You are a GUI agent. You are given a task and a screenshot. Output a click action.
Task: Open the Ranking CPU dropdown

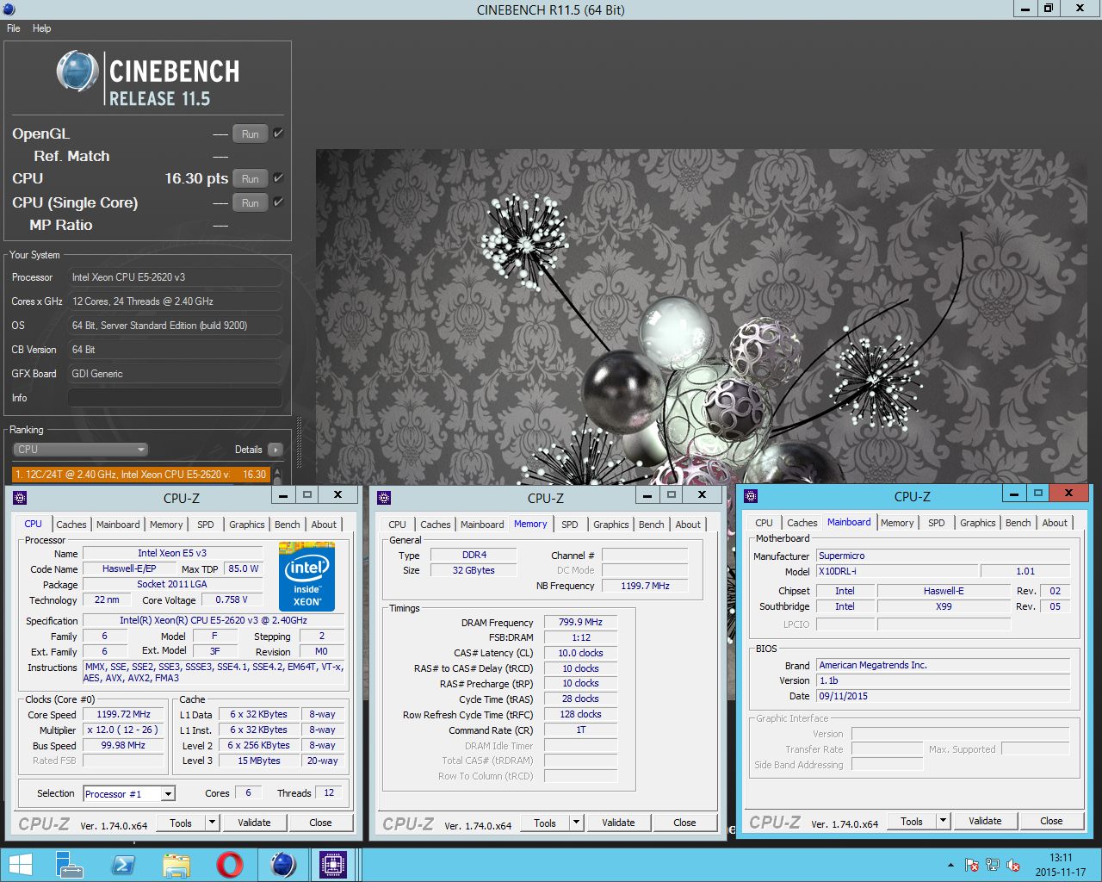[81, 450]
